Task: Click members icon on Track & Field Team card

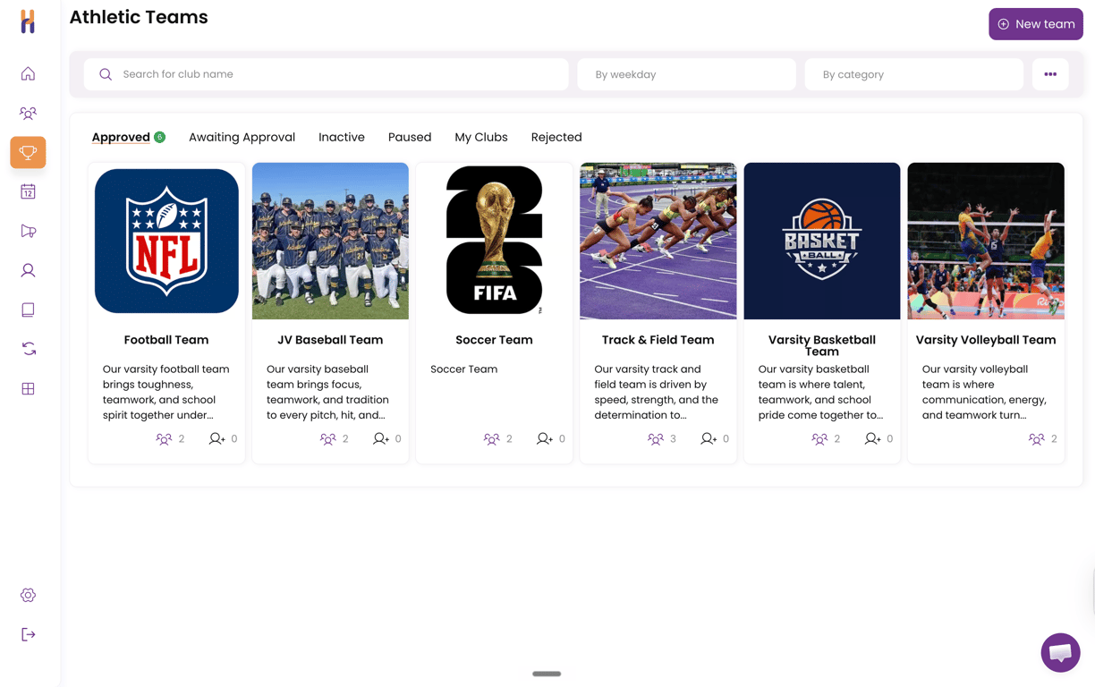Action: 655,439
